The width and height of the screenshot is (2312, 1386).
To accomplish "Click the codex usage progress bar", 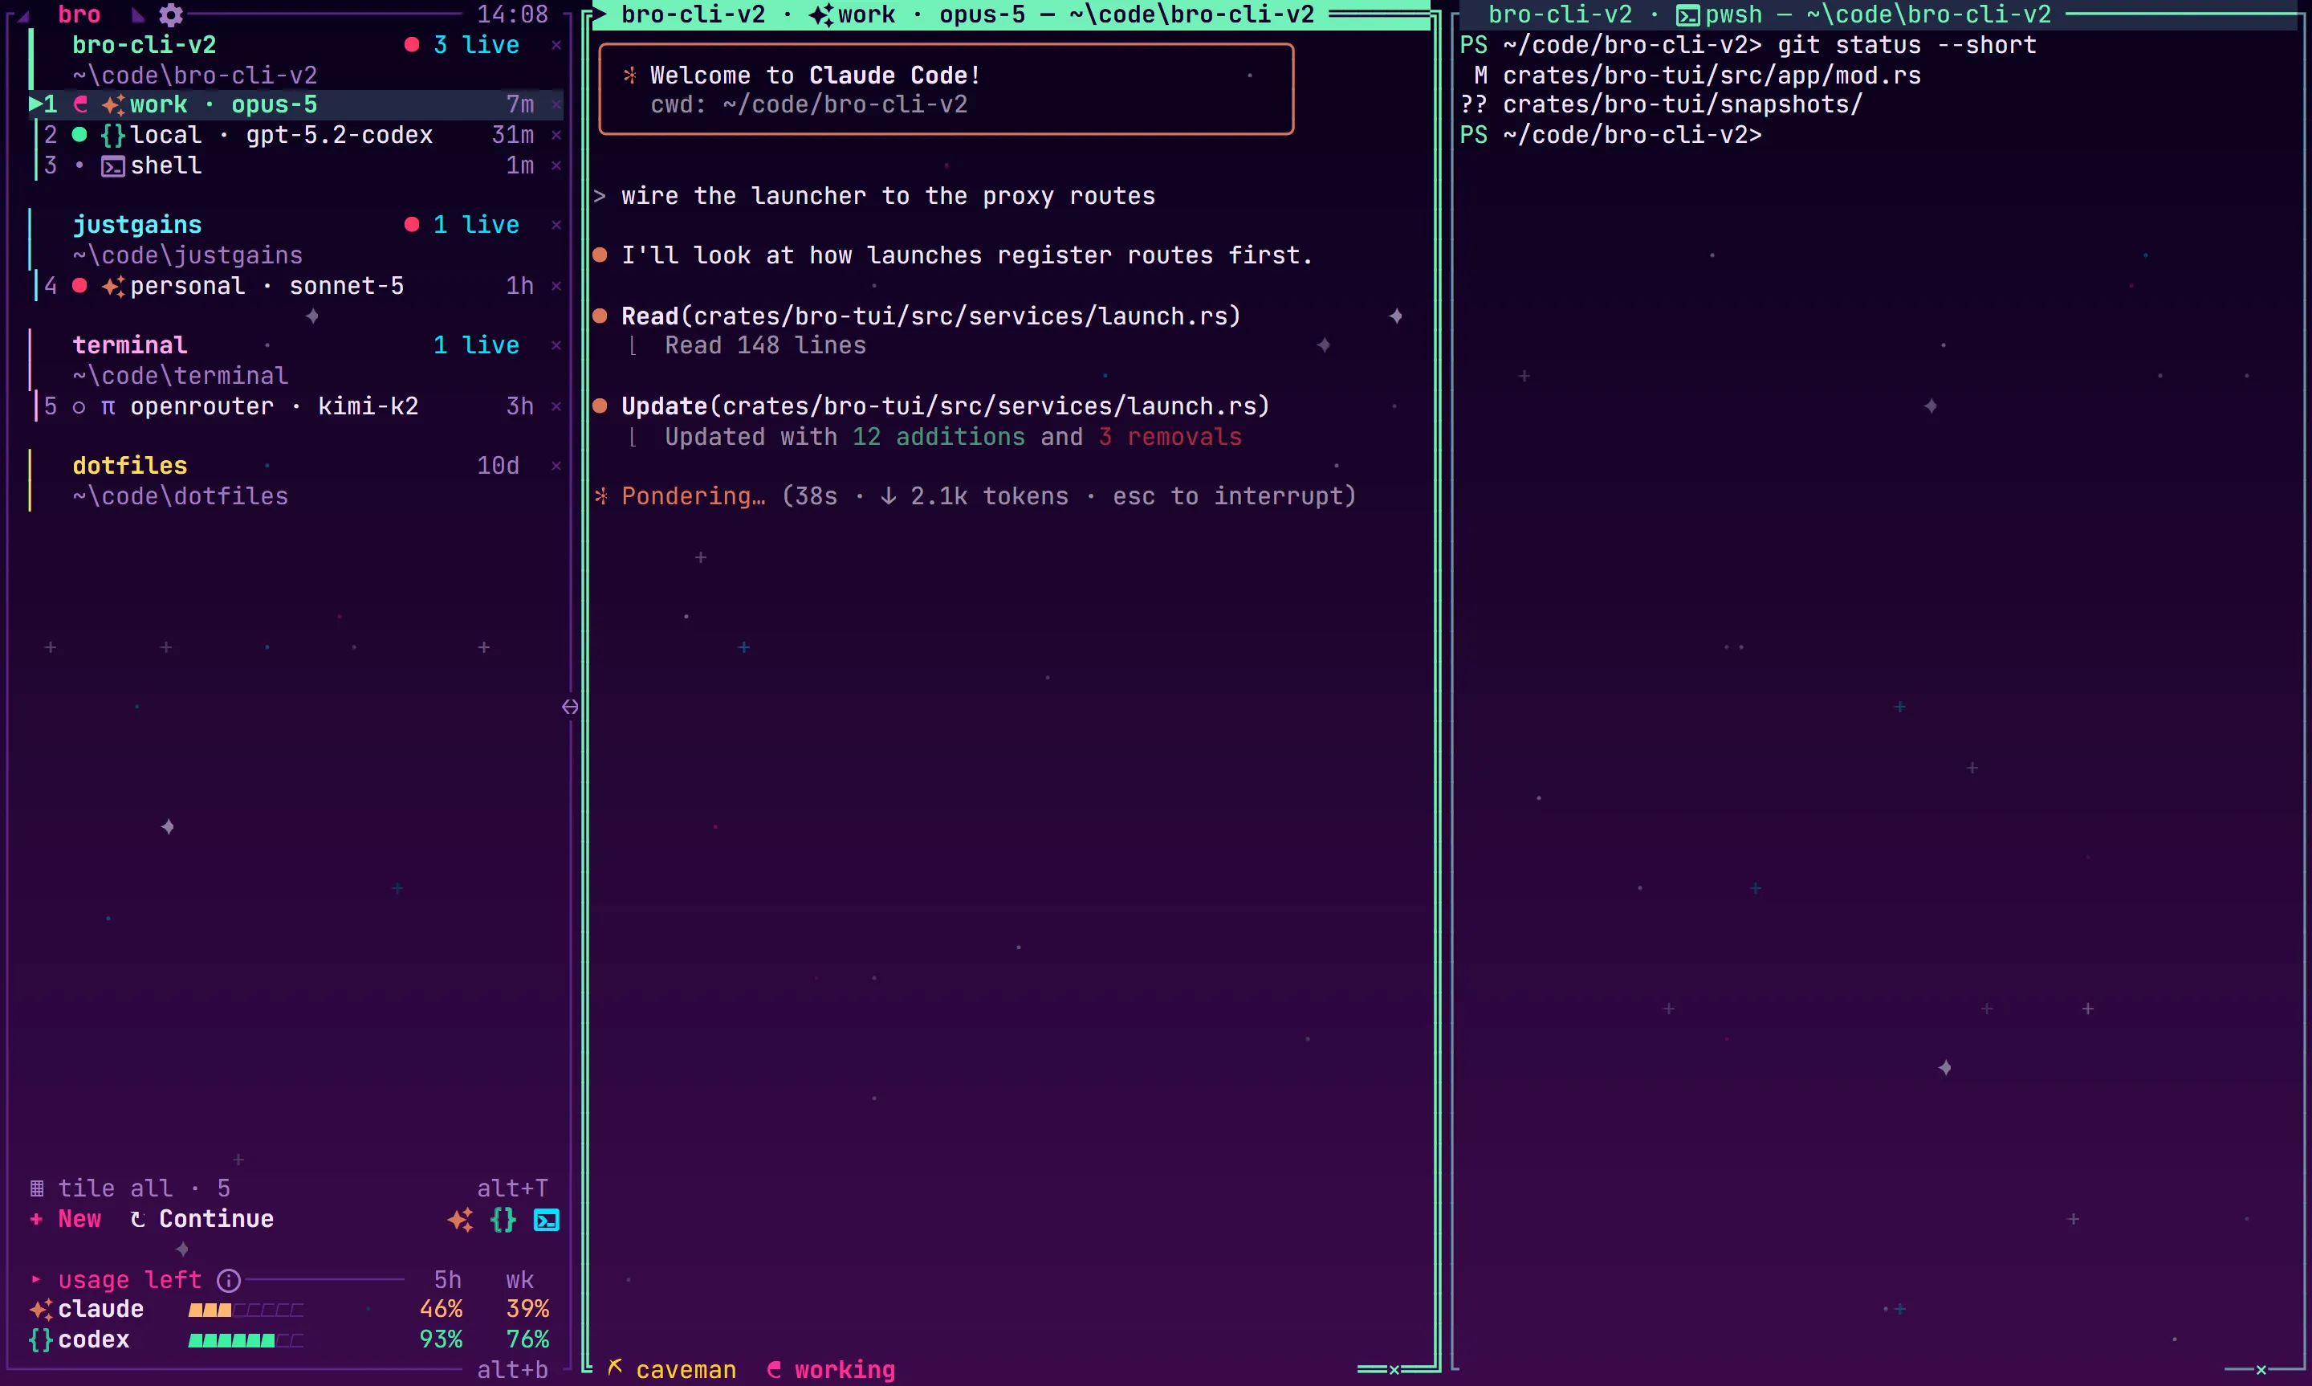I will [246, 1341].
